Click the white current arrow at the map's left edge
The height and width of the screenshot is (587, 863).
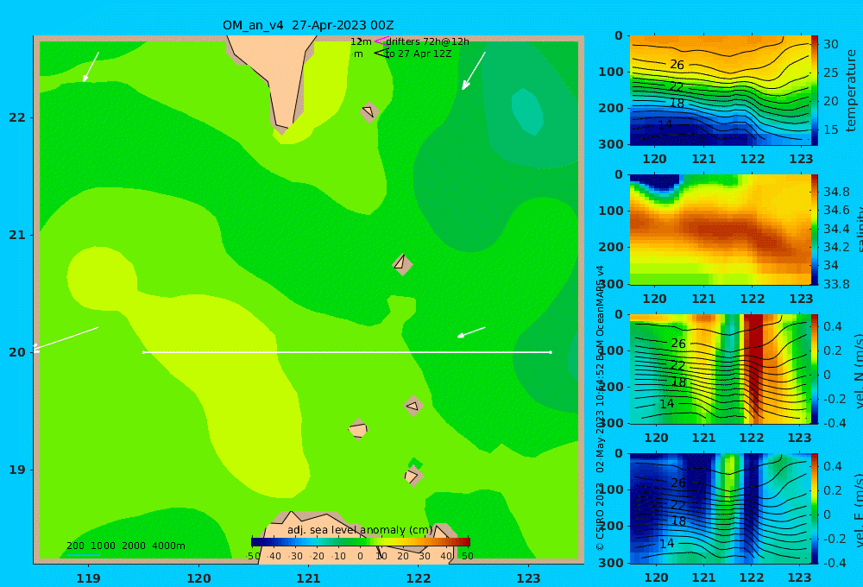tap(66, 338)
